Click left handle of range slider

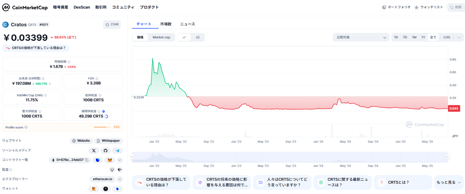coord(132,157)
